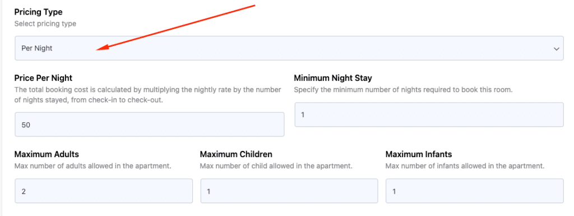Click the 'Price Per Night' label
This screenshot has width=574, height=216.
pyautogui.click(x=43, y=78)
